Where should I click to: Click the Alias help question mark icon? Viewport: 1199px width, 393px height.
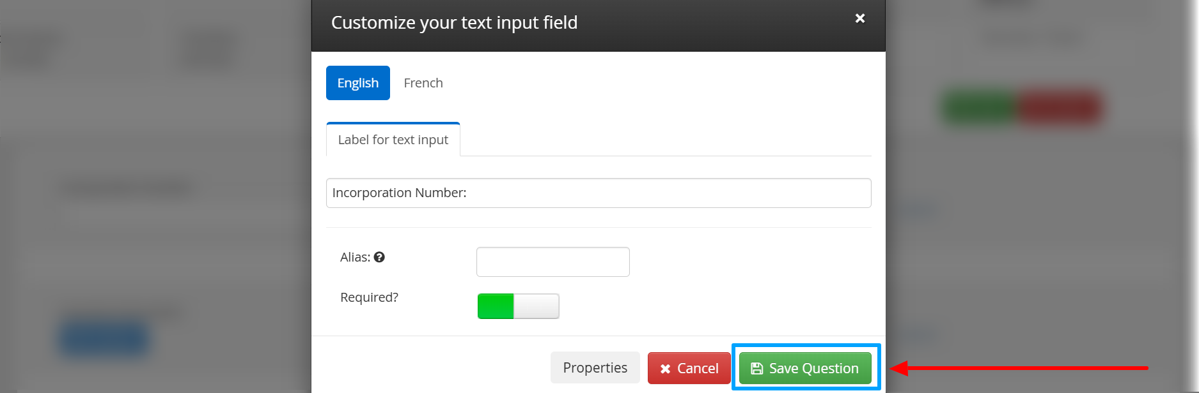(x=379, y=257)
